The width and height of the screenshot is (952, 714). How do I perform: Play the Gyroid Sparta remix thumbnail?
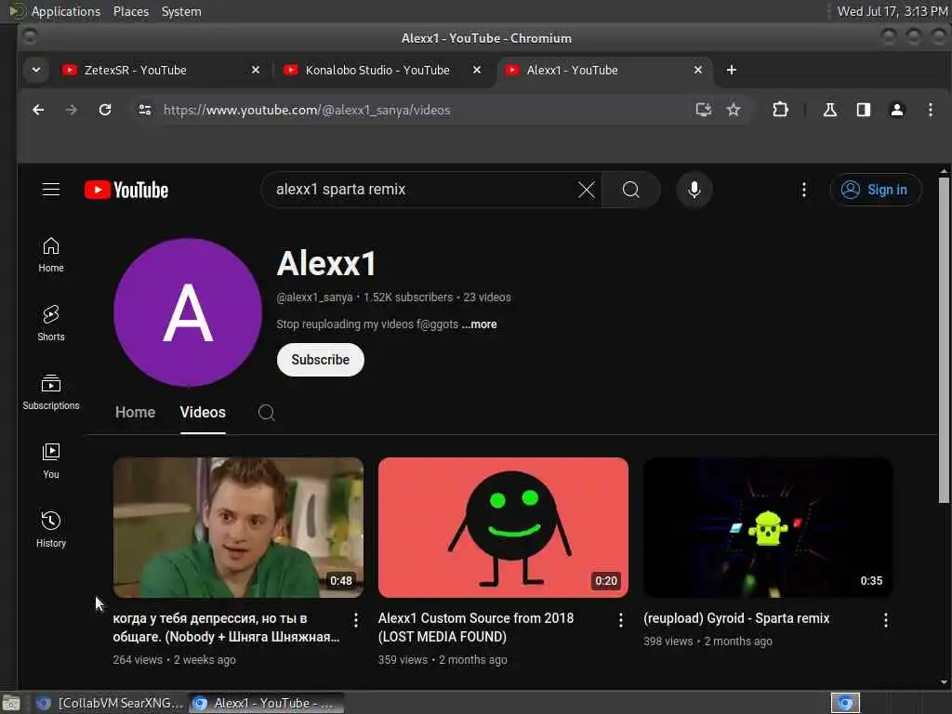pos(768,527)
